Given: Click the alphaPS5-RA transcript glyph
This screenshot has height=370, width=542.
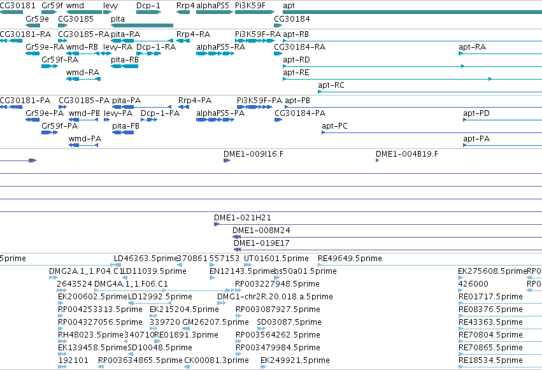Looking at the screenshot, I should coord(215,53).
